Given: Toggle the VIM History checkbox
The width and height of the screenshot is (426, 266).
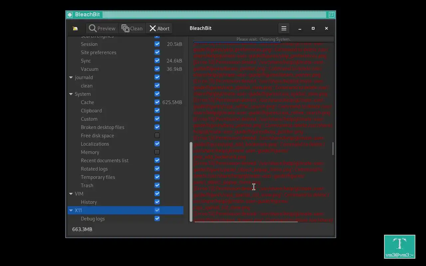Looking at the screenshot, I should coord(157,202).
